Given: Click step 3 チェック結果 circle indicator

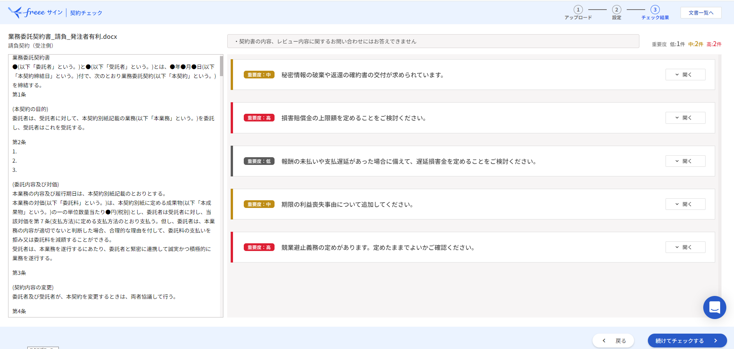Looking at the screenshot, I should tap(654, 10).
